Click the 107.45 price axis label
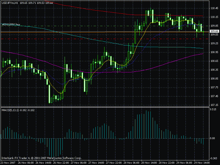The height and width of the screenshot is (165, 220). pyautogui.click(x=214, y=96)
